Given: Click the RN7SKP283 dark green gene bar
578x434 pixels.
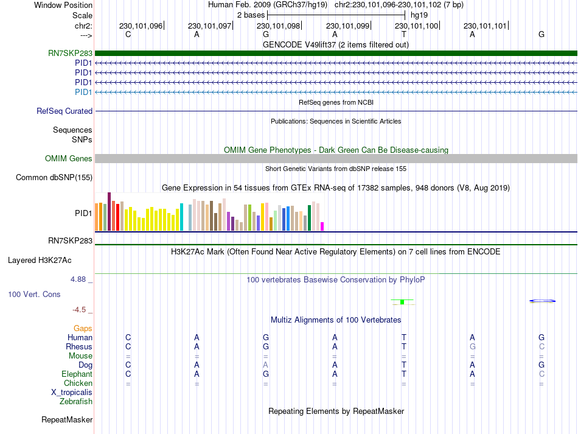Looking at the screenshot, I should (x=336, y=53).
